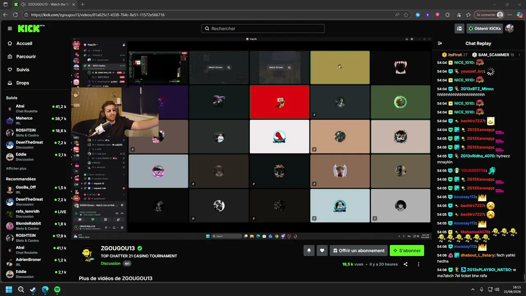Click Offrir un abonnement button
Screen dimensions: 526x296
pos(359,250)
